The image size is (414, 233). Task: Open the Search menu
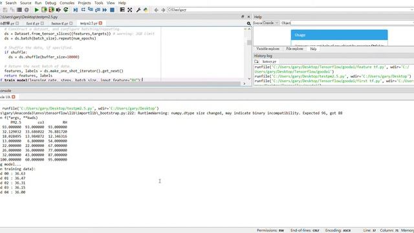pyautogui.click(x=11, y=3)
